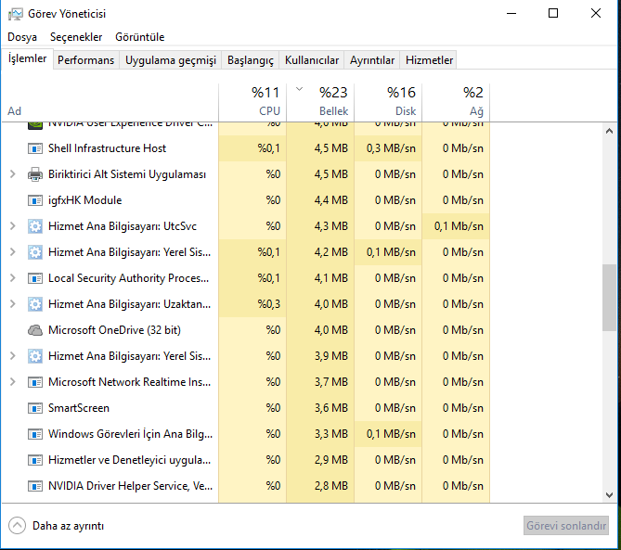Click the Daha az ayrıntı link

68,526
